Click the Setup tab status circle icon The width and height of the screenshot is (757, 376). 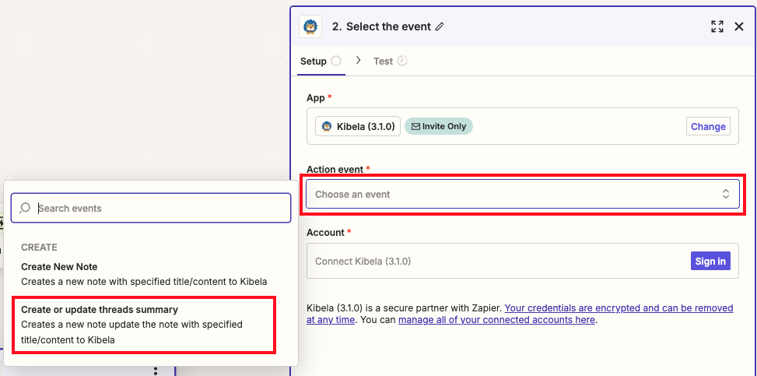tap(337, 61)
